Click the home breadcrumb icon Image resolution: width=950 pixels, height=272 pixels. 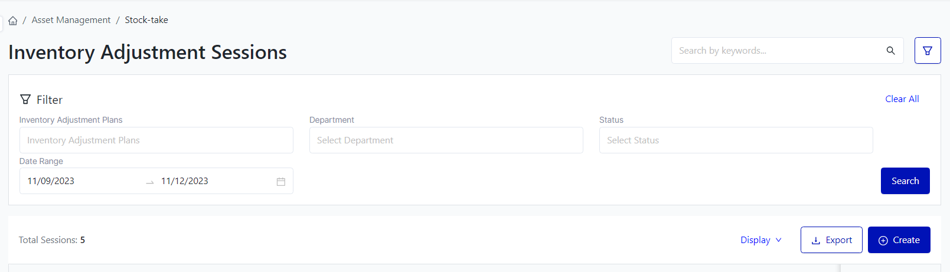tap(12, 21)
